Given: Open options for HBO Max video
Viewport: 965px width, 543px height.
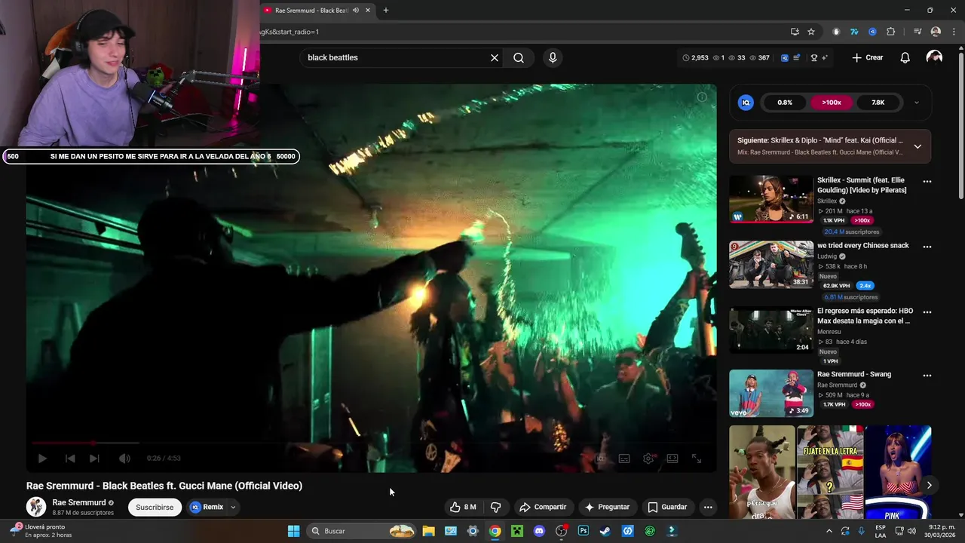Looking at the screenshot, I should coord(927,311).
